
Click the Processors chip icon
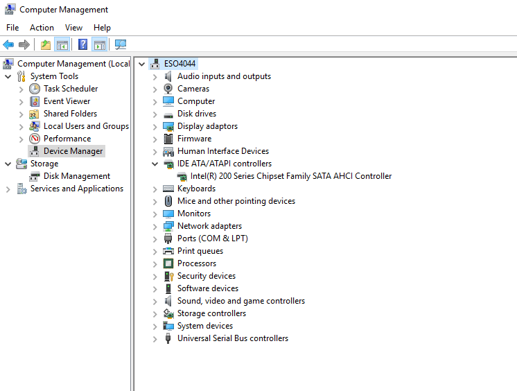point(168,263)
